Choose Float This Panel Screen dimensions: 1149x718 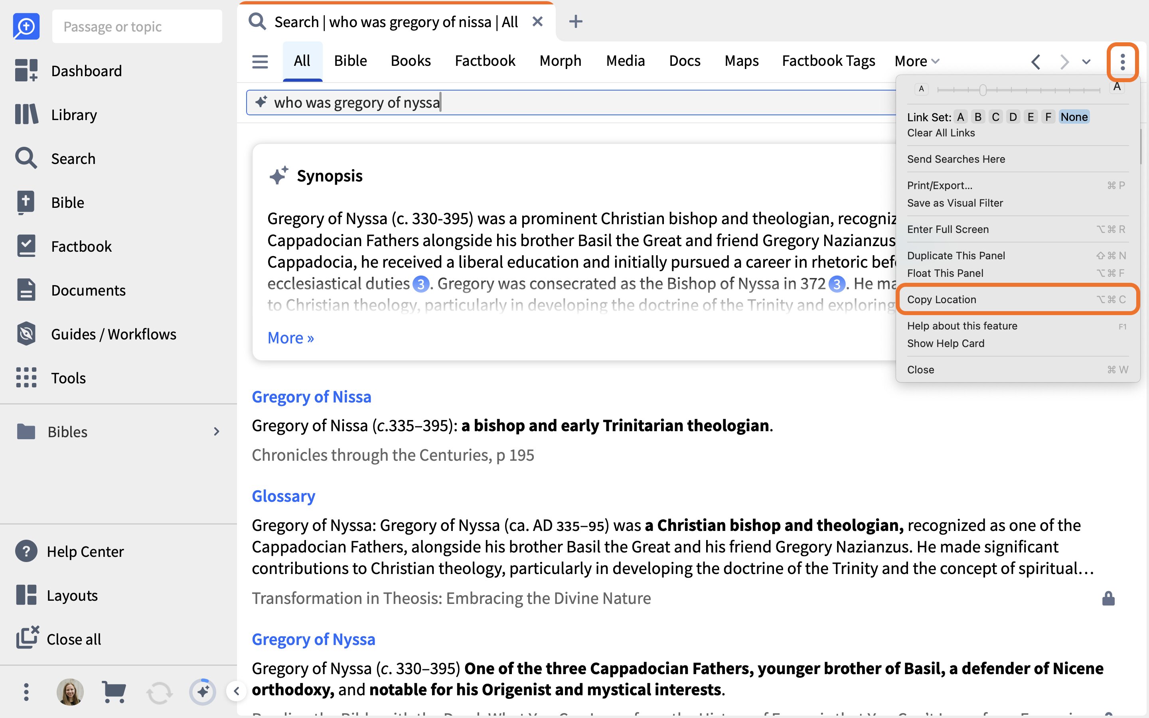[1017, 273]
